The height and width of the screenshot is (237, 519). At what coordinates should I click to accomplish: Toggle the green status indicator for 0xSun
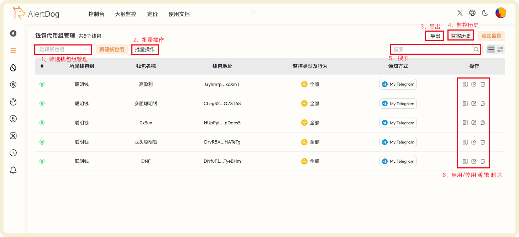42,123
